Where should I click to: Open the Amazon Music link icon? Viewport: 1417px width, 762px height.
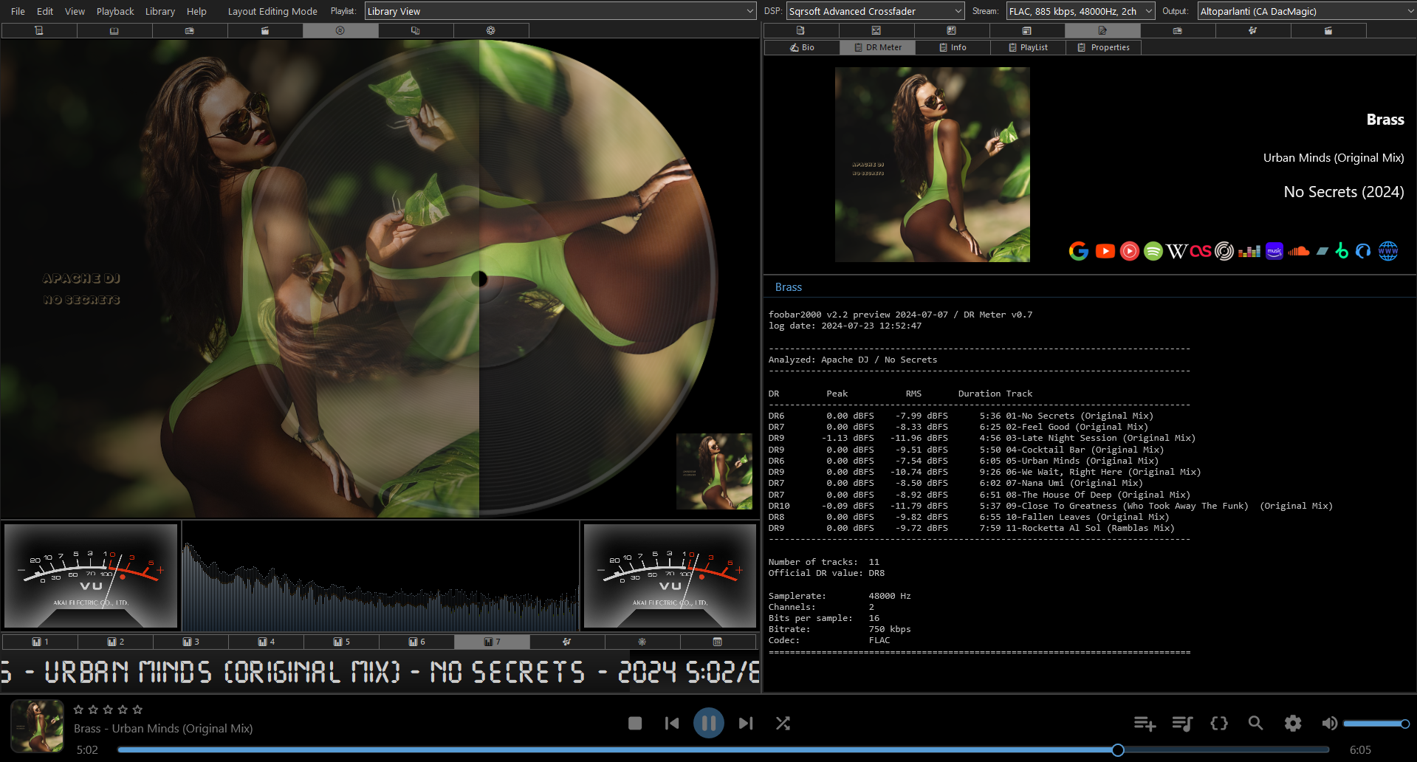pos(1274,251)
